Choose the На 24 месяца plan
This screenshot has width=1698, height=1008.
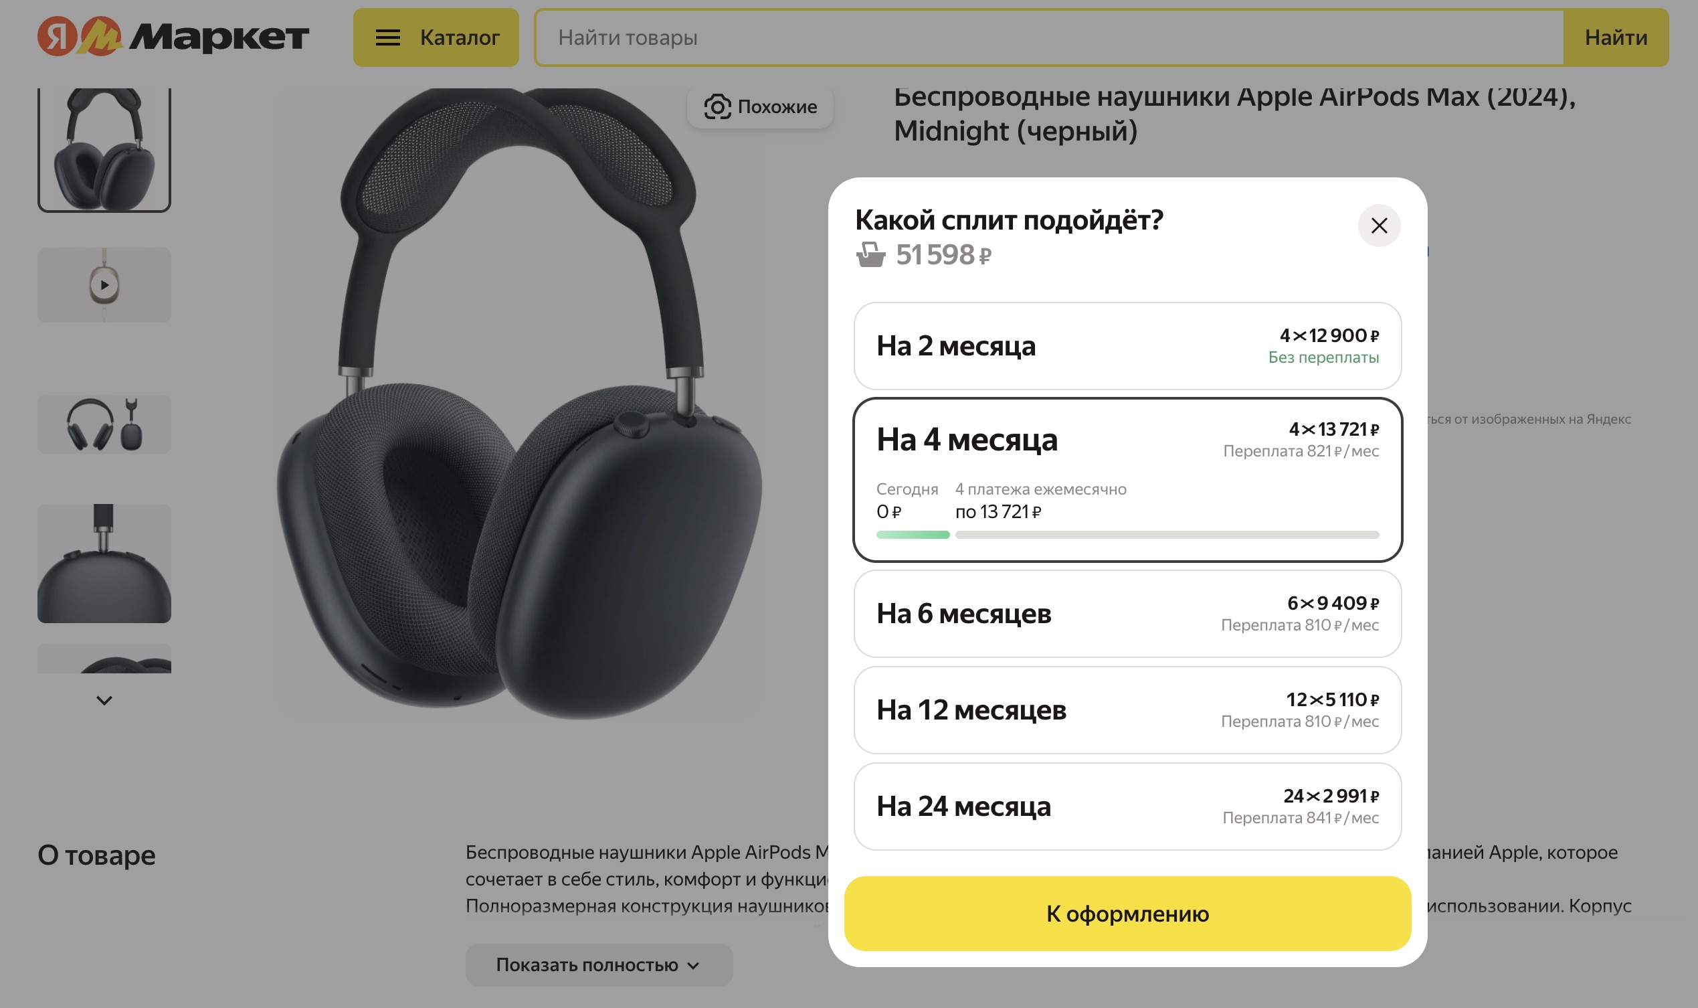(1127, 807)
